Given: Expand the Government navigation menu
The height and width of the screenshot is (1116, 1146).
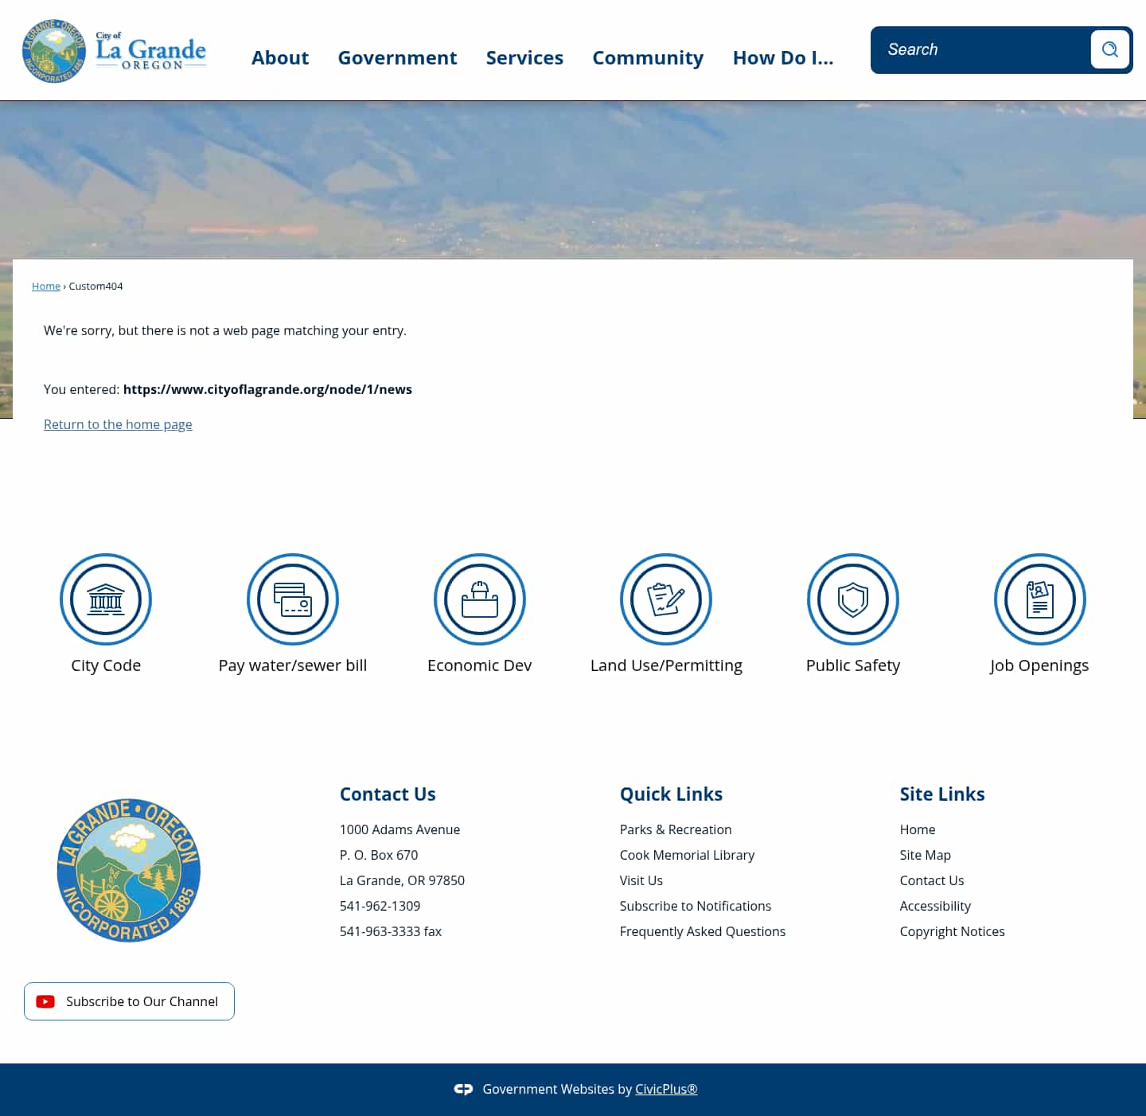Looking at the screenshot, I should pyautogui.click(x=397, y=57).
